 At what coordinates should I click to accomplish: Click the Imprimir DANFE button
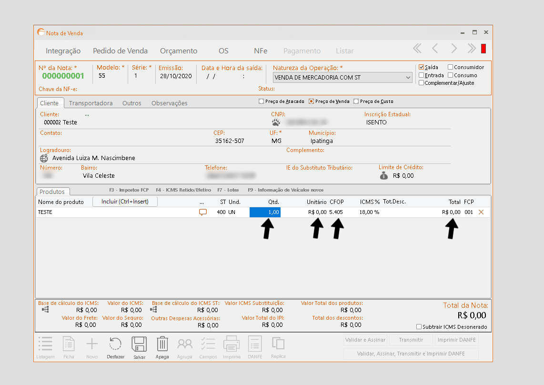456,340
